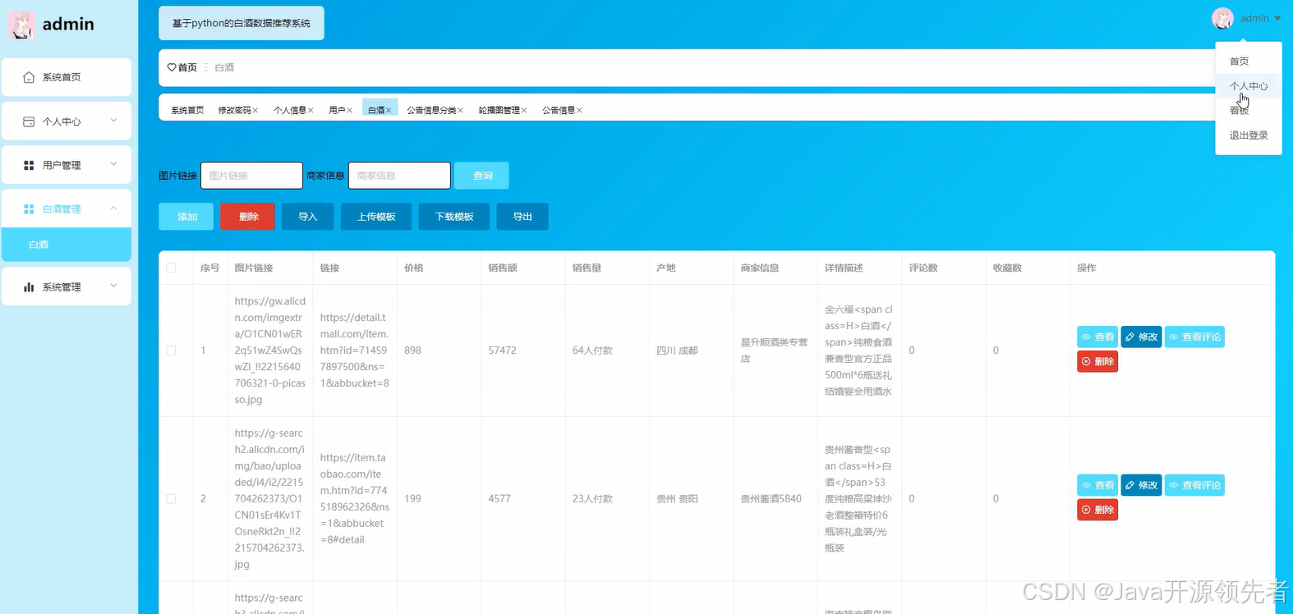Check the checkbox for row 2

pyautogui.click(x=171, y=498)
